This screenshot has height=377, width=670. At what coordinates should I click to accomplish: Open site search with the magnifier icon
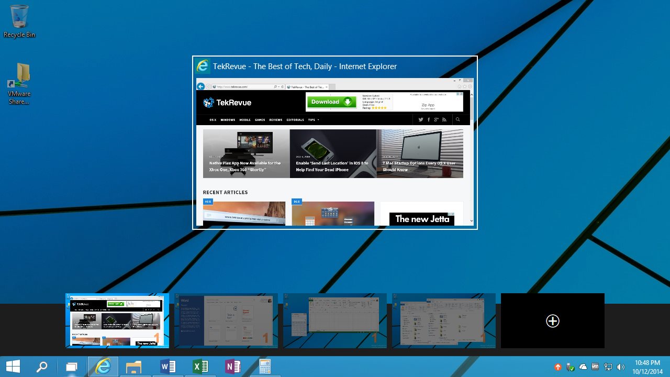pos(458,119)
